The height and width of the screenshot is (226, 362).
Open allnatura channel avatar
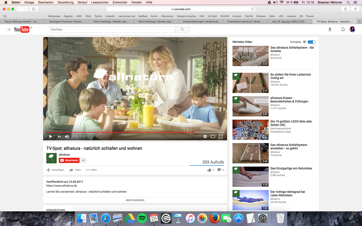point(52,158)
